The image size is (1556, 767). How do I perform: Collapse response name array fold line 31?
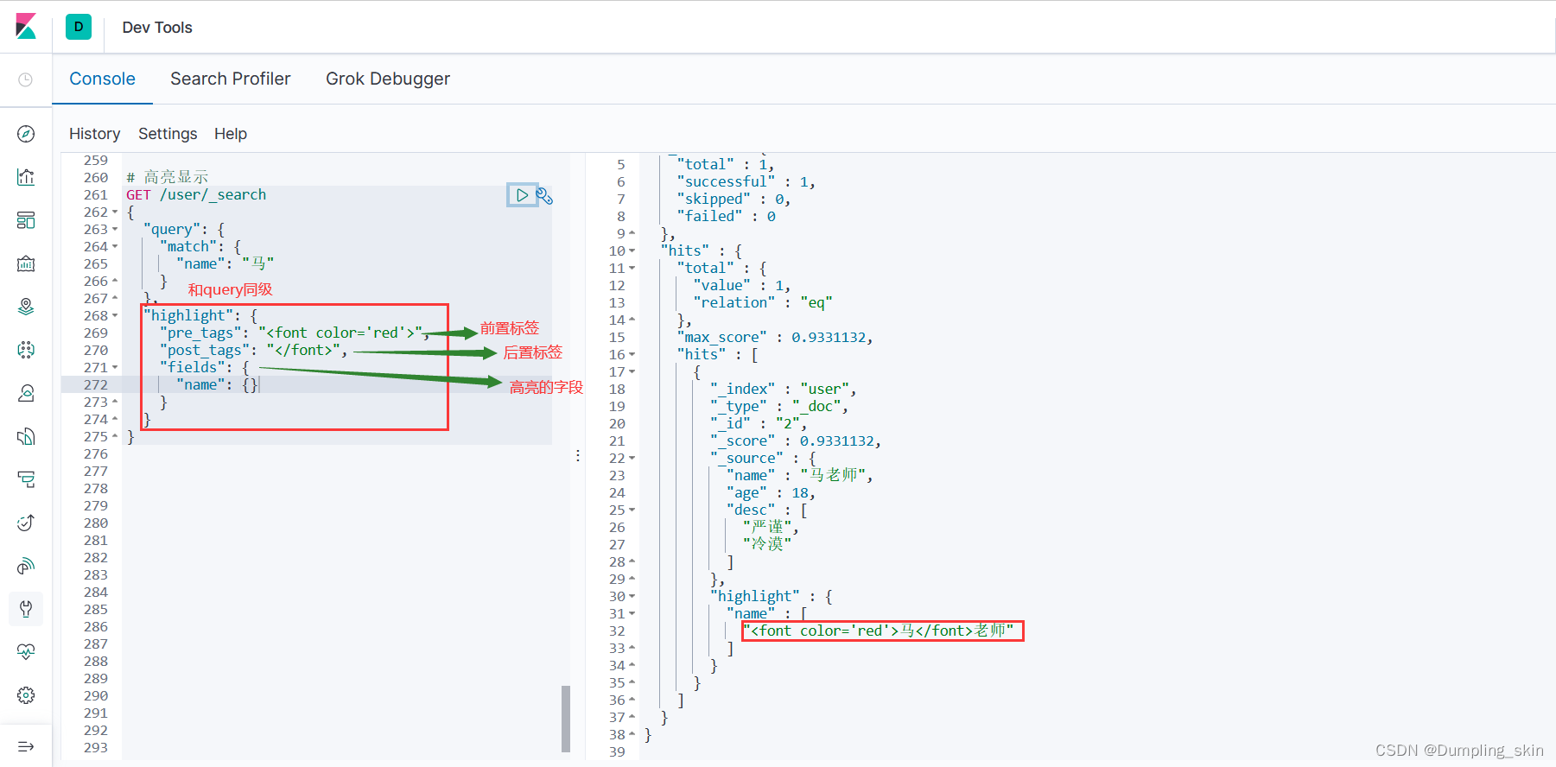coord(632,614)
